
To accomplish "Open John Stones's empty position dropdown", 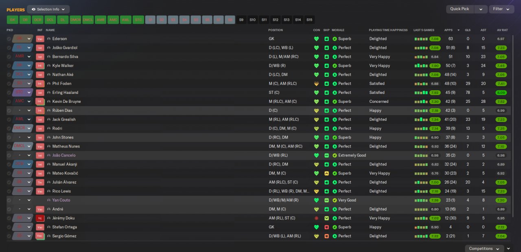I will point(22,137).
